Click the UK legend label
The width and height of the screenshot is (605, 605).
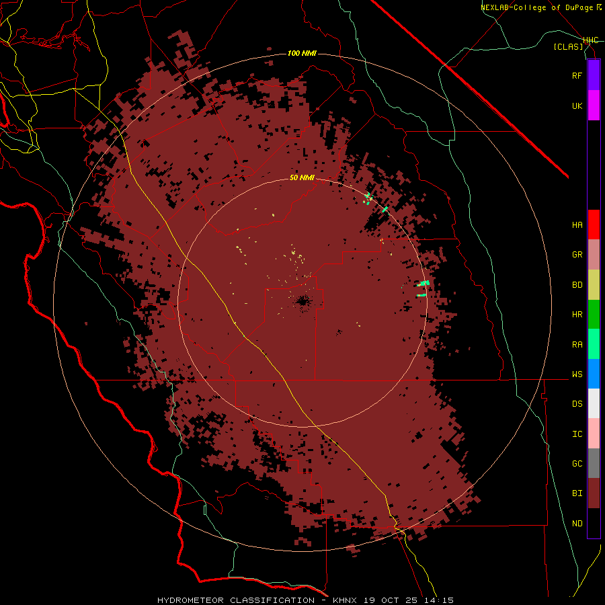click(577, 106)
